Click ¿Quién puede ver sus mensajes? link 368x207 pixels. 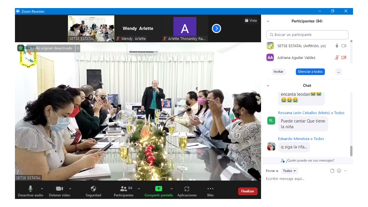pos(310,160)
